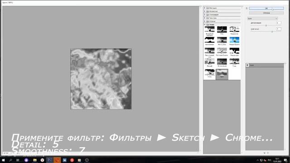Open the filter name dropdown showing Хром

click(x=262, y=19)
